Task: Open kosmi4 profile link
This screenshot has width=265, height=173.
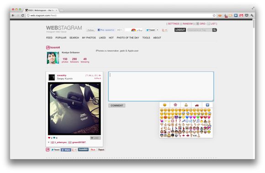Action: pos(55,48)
